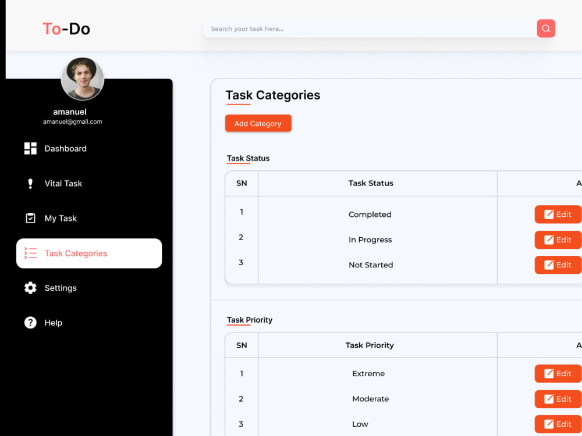The width and height of the screenshot is (582, 436).
Task: Click the 'Not Started' status cell
Action: [371, 265]
